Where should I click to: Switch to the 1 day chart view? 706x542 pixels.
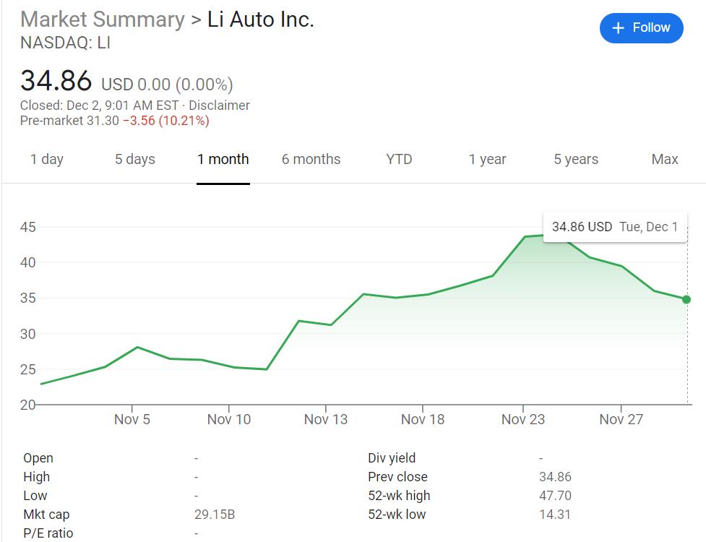[x=46, y=159]
